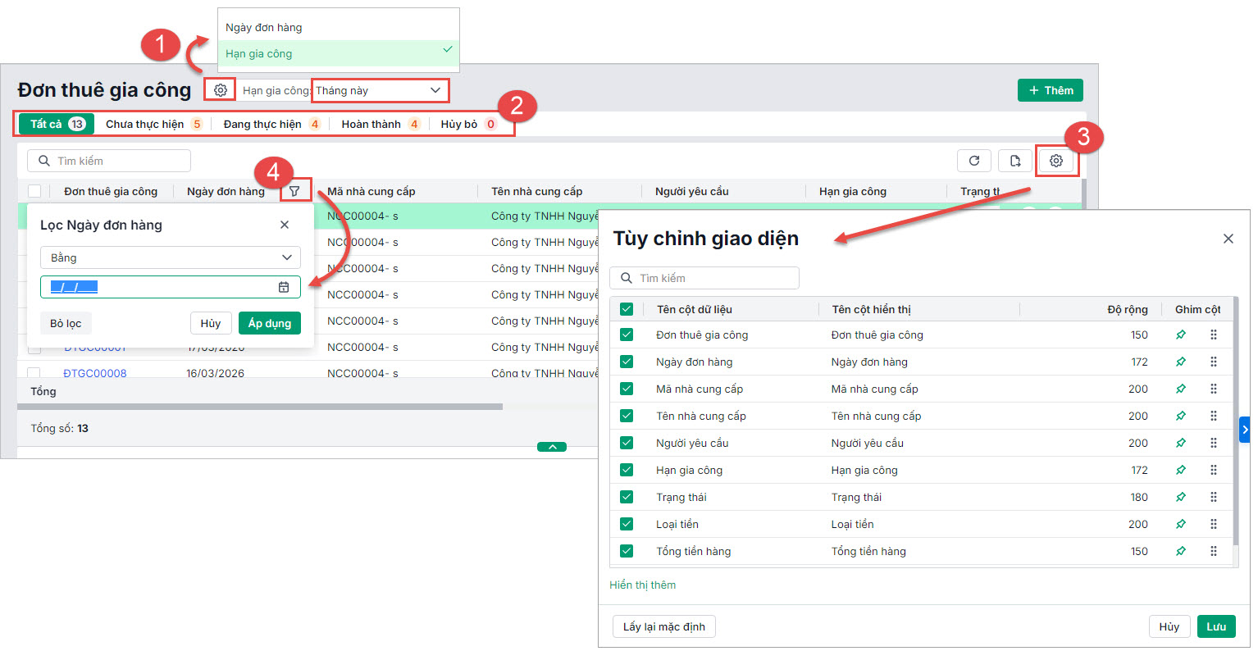The width and height of the screenshot is (1258, 651).
Task: Pin the Đơn thuê gia công column
Action: tap(1181, 335)
